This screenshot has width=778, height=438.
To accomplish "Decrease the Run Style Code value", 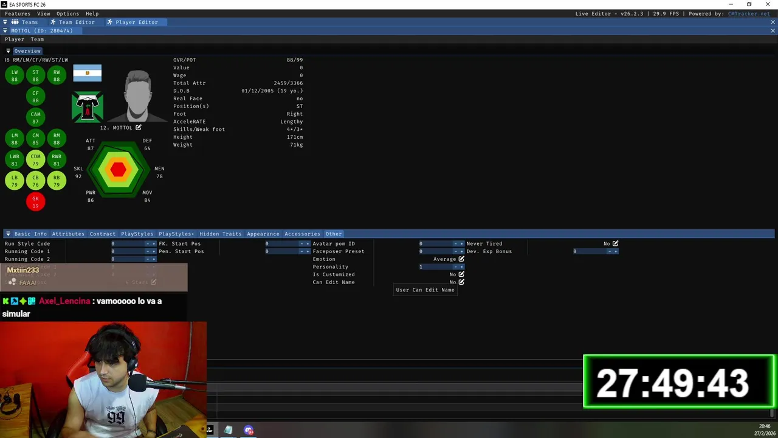I will click(x=148, y=243).
